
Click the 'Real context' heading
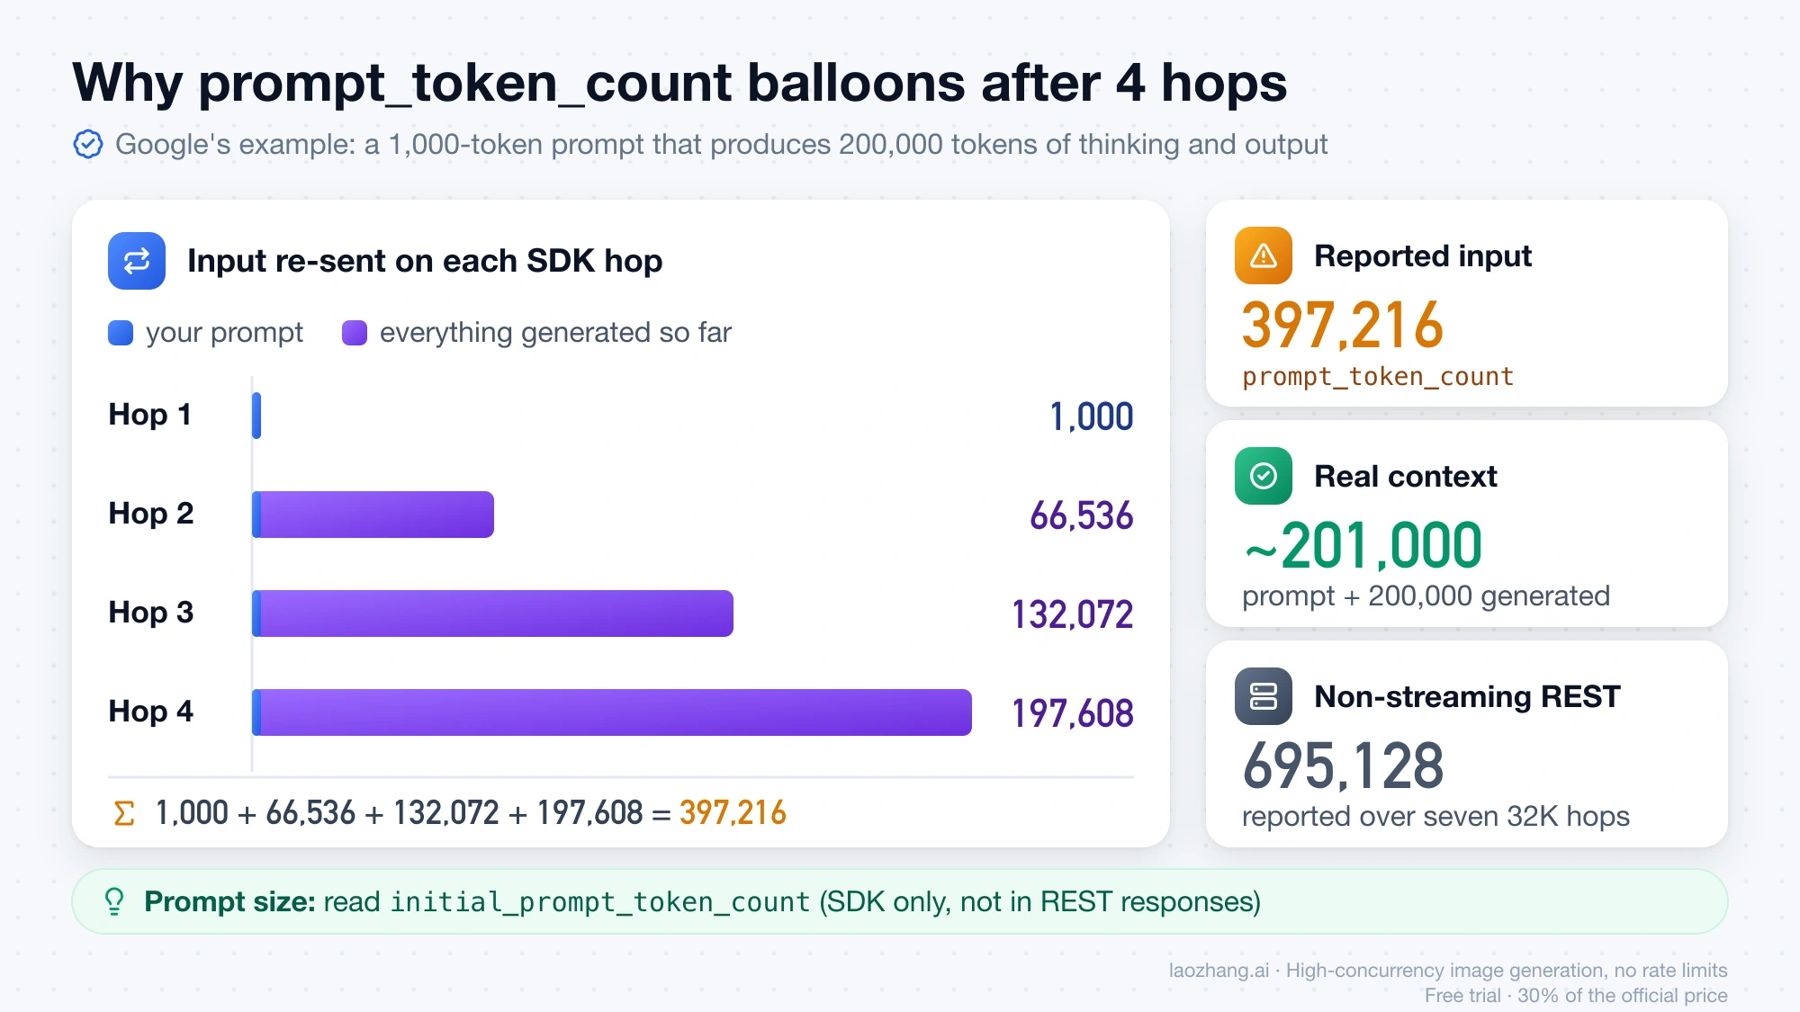1406,477
